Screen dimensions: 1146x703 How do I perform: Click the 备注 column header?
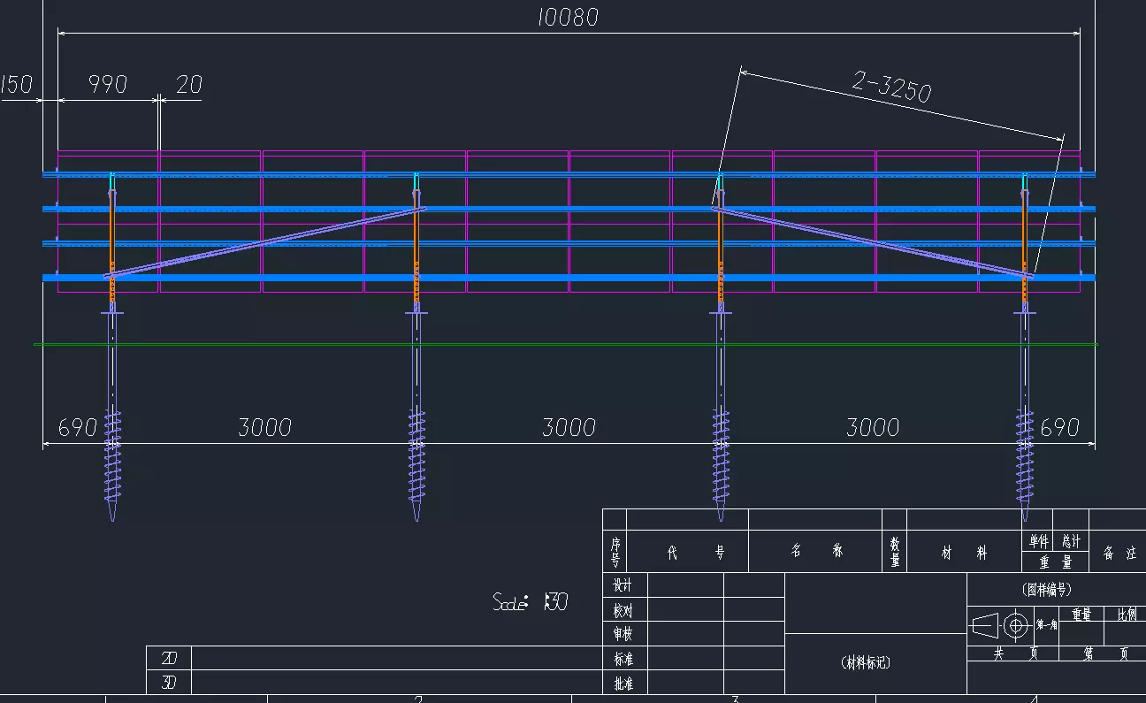pos(1119,554)
